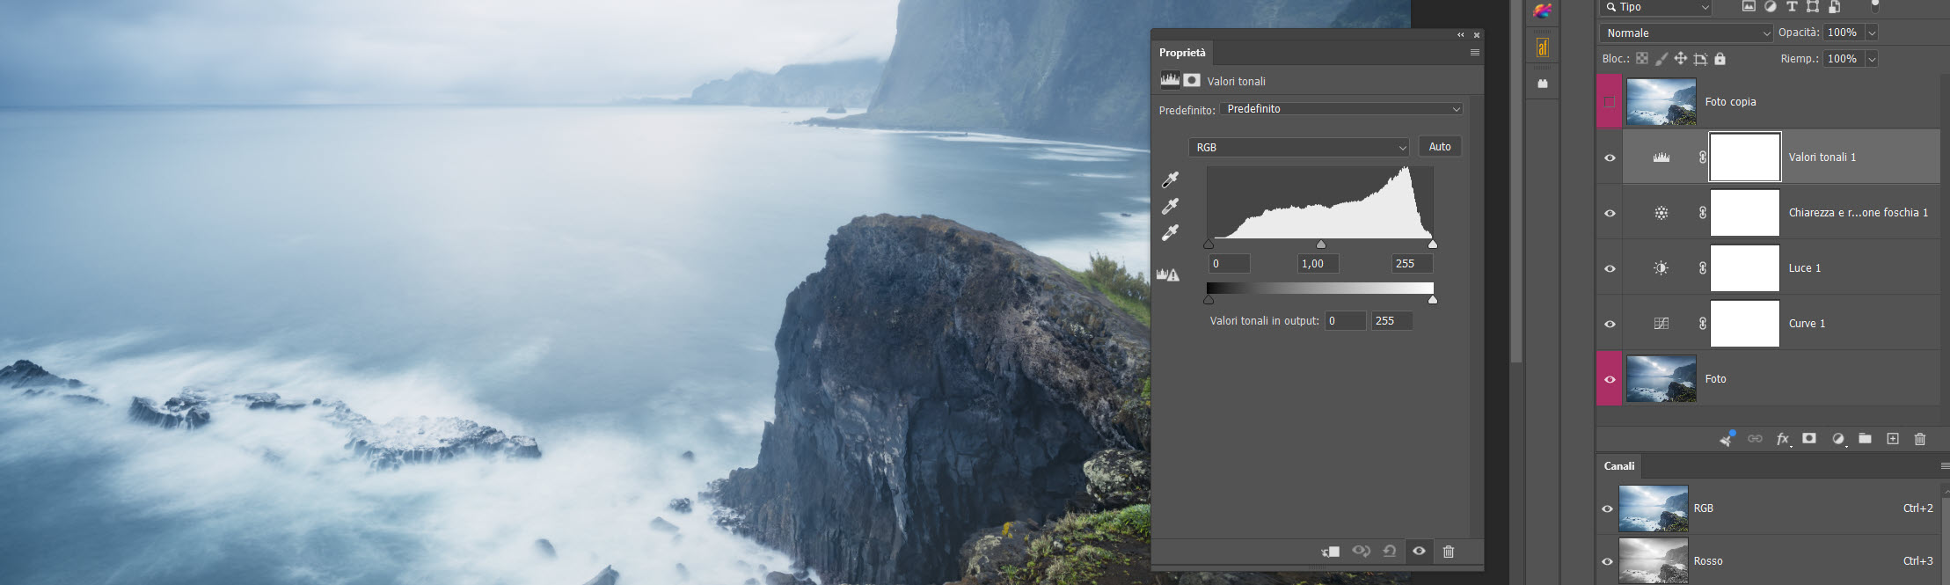Click the gamma 1,00 input field
Image resolution: width=1950 pixels, height=585 pixels.
(x=1318, y=264)
